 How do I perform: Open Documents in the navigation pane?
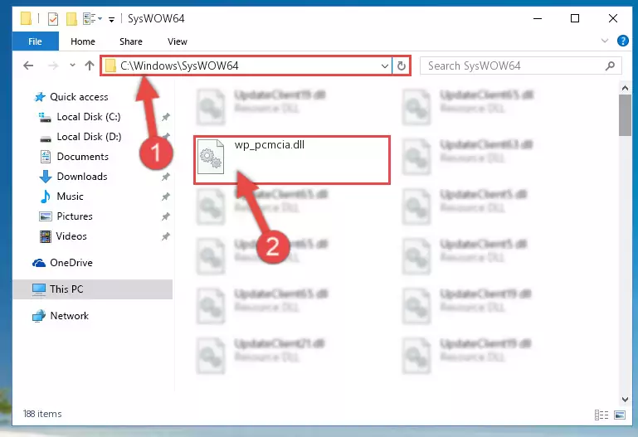point(83,157)
